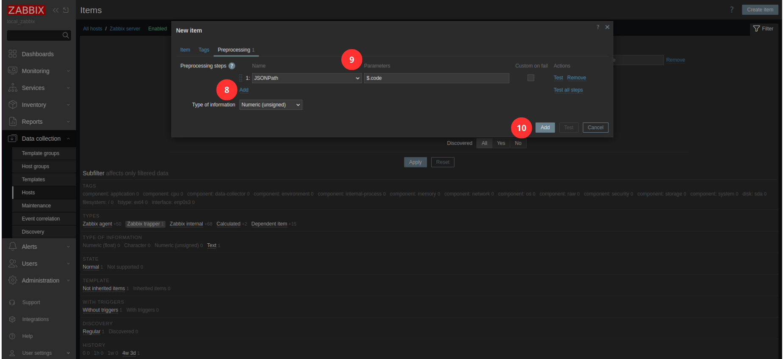Click the hide sidebar icon next to the collapse chevrons
The image size is (784, 359).
66,10
